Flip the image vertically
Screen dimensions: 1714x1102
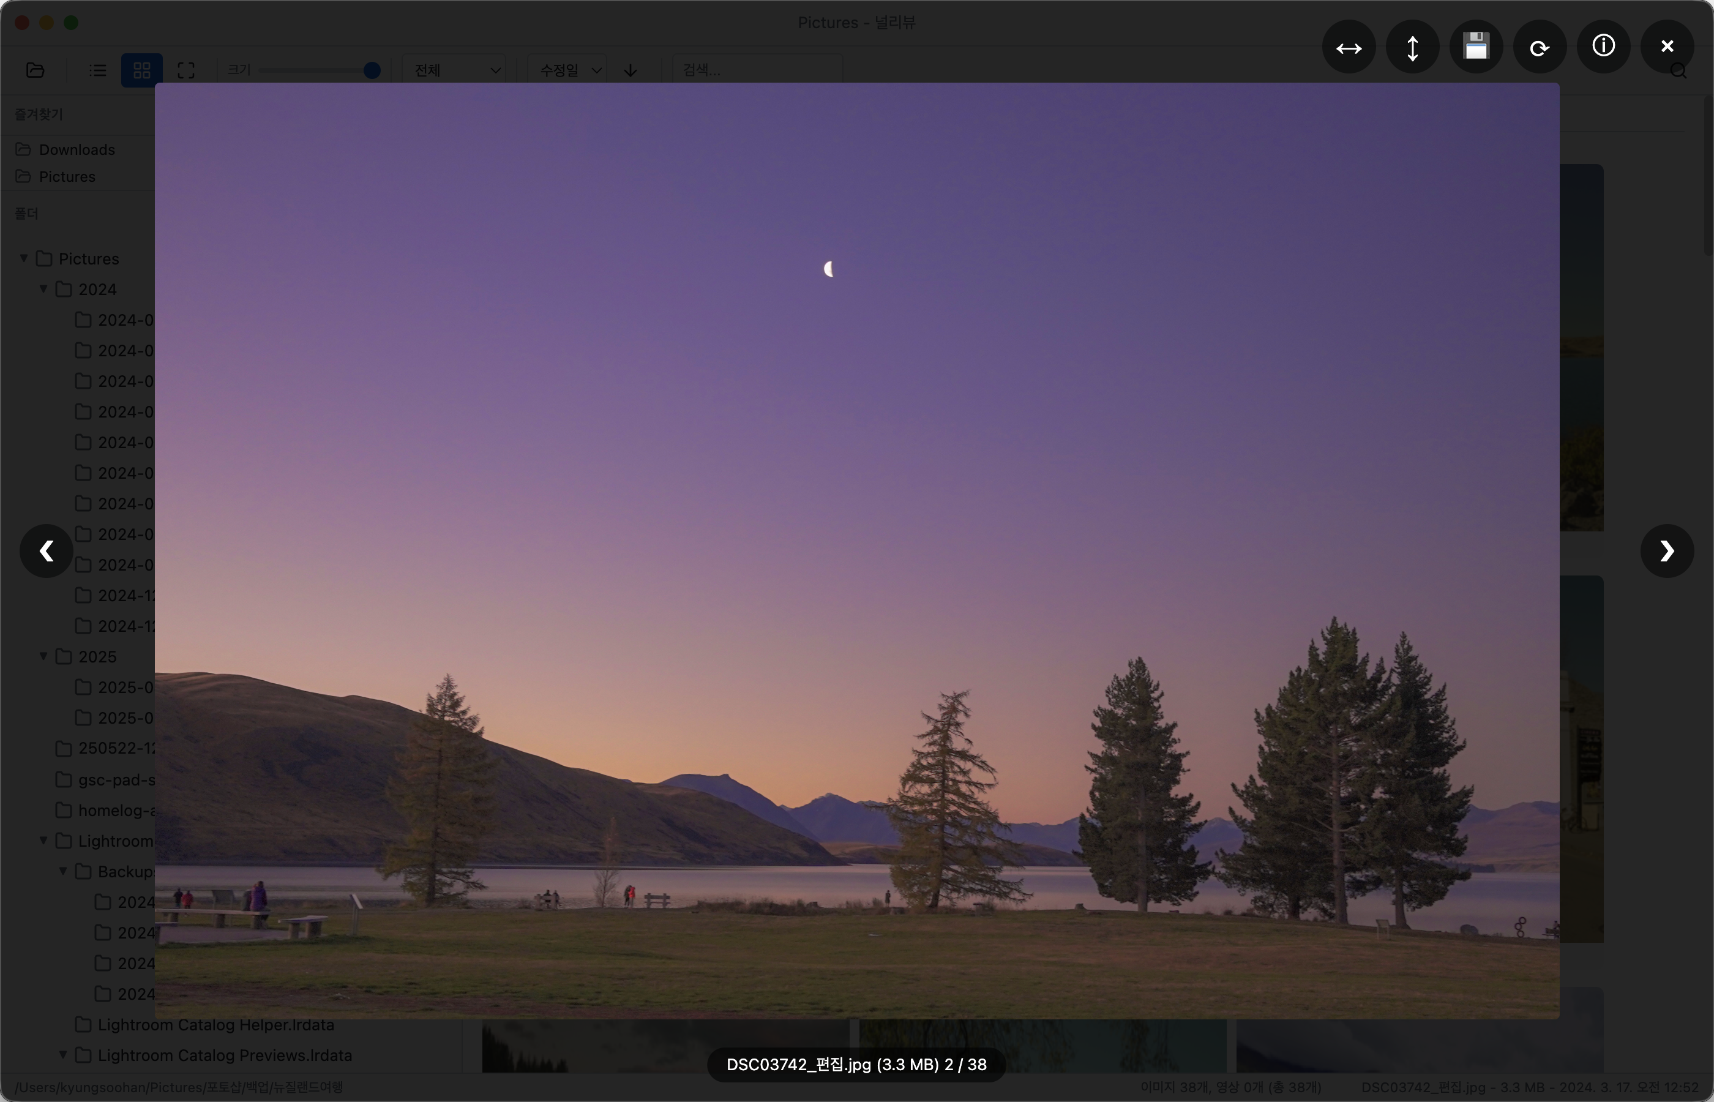click(x=1412, y=48)
